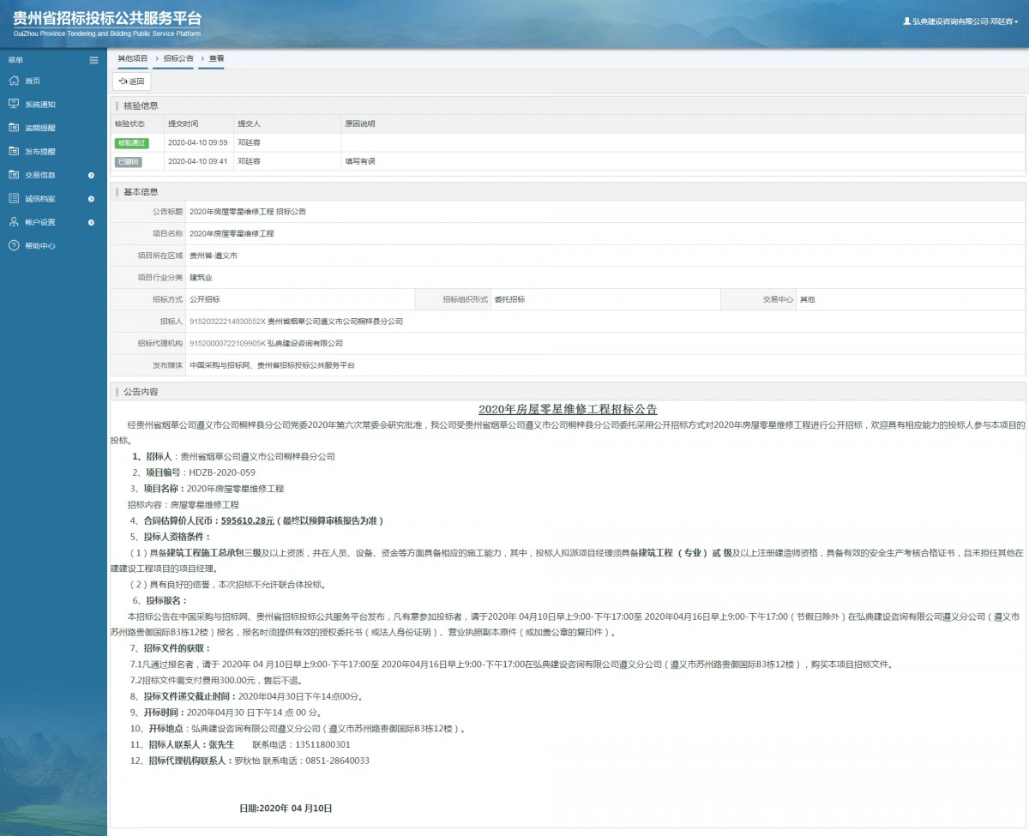
Task: Click the green 核验通过 status badge
Action: [131, 142]
